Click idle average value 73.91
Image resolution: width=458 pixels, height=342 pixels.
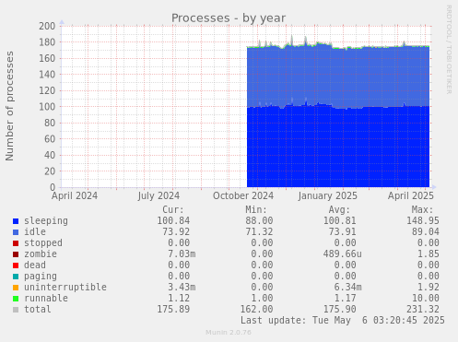pos(342,232)
